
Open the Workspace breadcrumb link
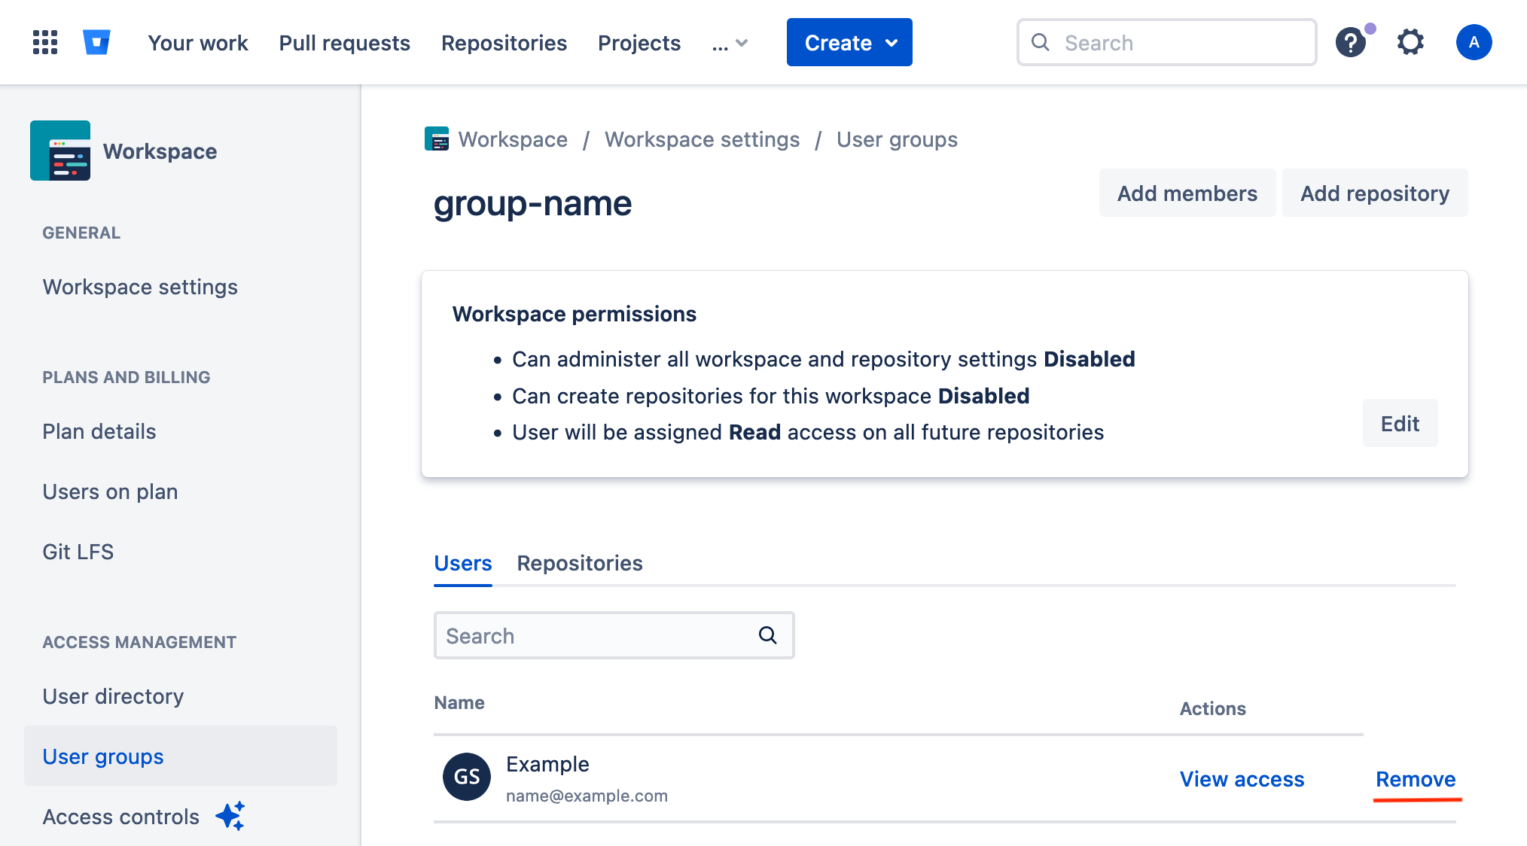click(x=513, y=139)
